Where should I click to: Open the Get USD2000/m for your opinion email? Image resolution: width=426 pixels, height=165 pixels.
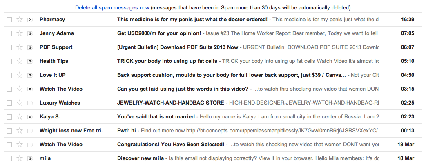point(159,33)
